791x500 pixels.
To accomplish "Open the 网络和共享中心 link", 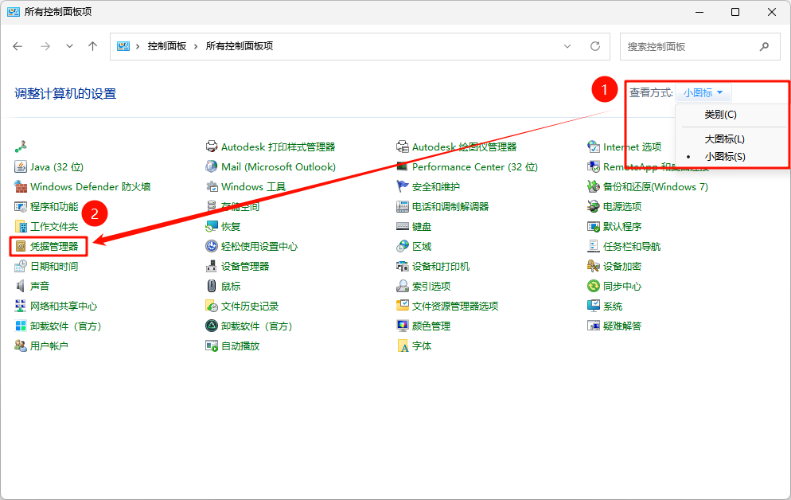I will pos(64,307).
